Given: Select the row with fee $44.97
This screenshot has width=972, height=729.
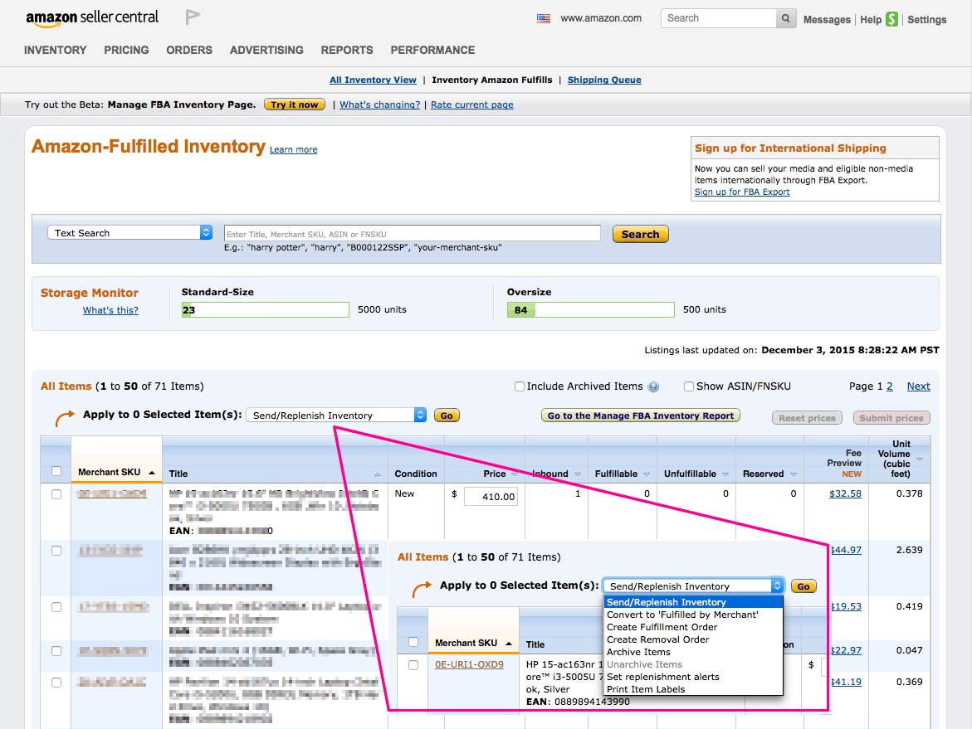Looking at the screenshot, I should click(x=56, y=551).
